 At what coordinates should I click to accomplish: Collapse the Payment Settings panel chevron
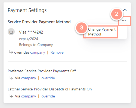point(125,10)
